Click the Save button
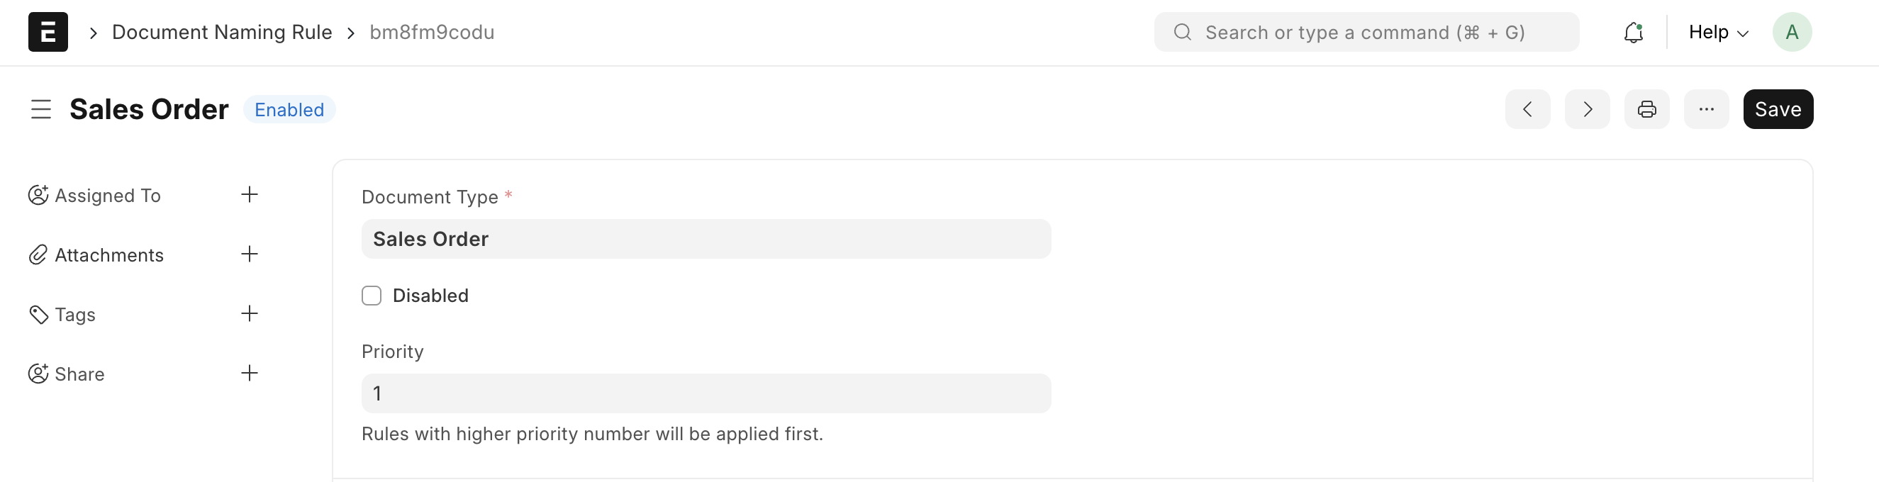The image size is (1879, 482). click(1778, 108)
